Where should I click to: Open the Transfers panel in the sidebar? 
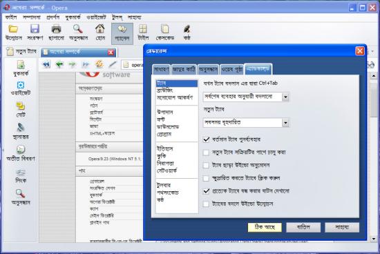(x=21, y=131)
